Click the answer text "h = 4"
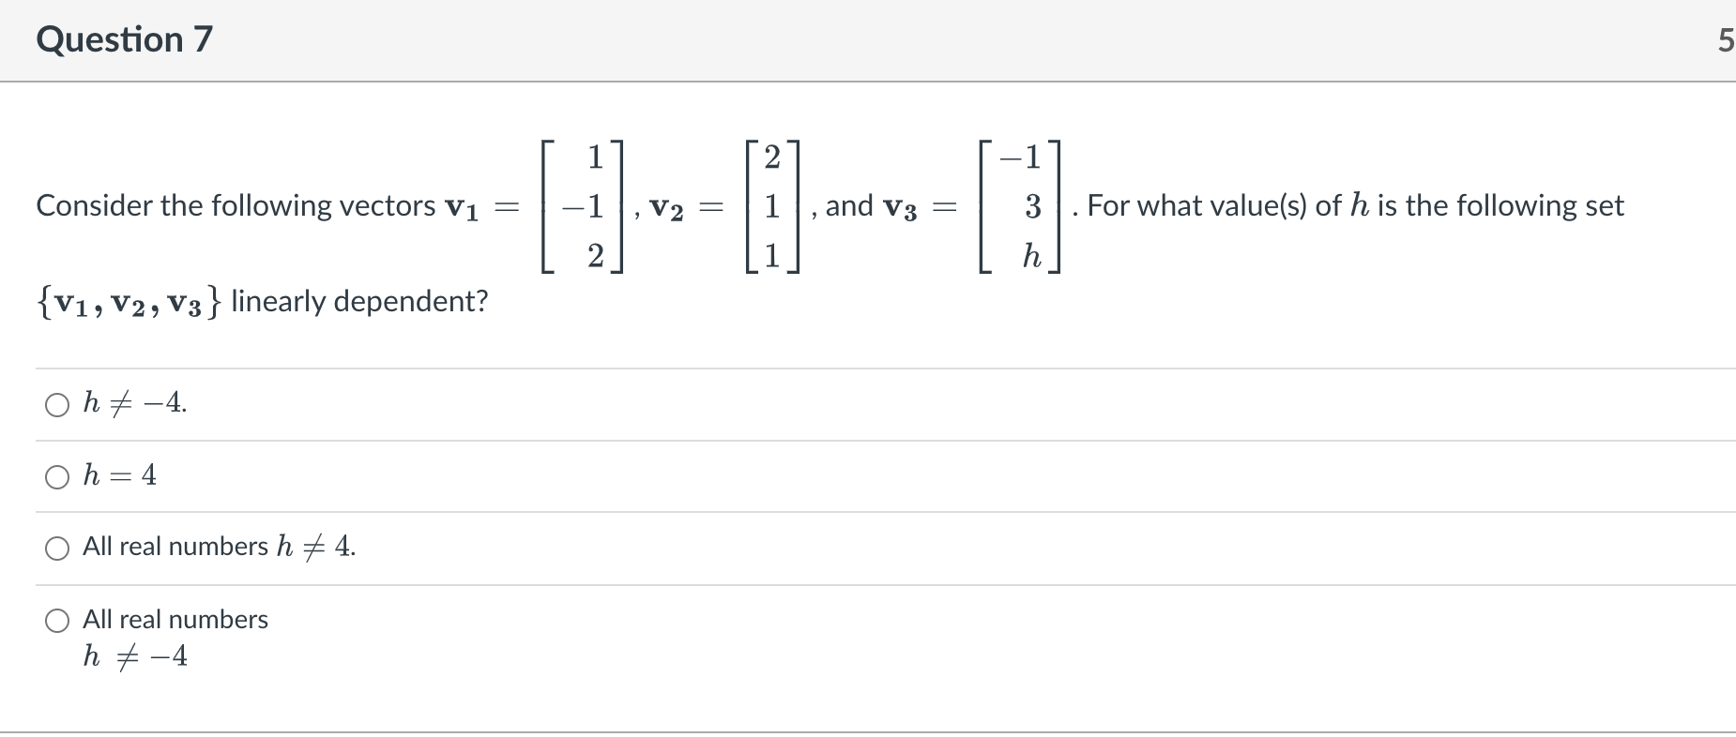The height and width of the screenshot is (737, 1736). pyautogui.click(x=118, y=475)
